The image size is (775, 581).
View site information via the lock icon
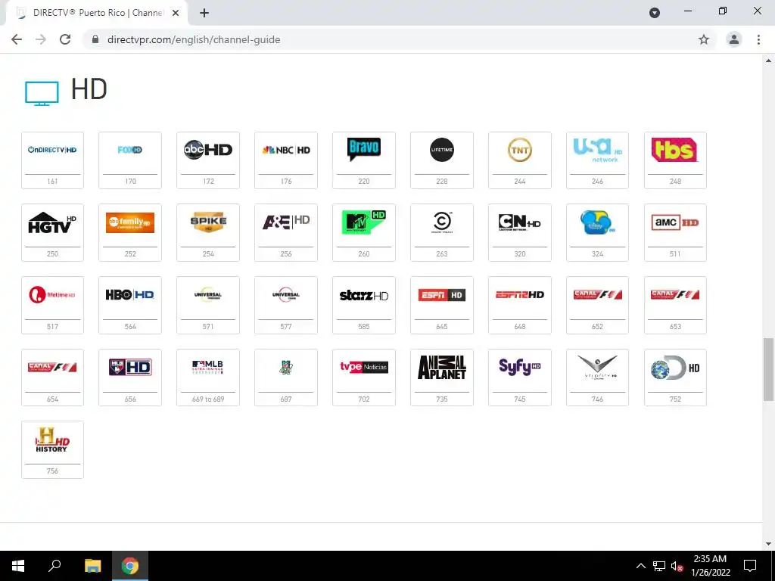(x=96, y=39)
